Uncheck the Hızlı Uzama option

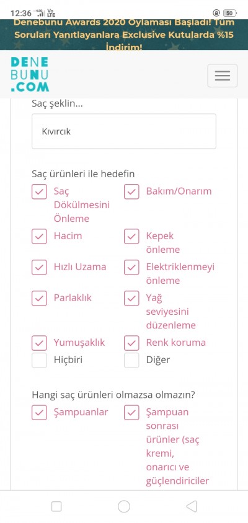click(39, 268)
